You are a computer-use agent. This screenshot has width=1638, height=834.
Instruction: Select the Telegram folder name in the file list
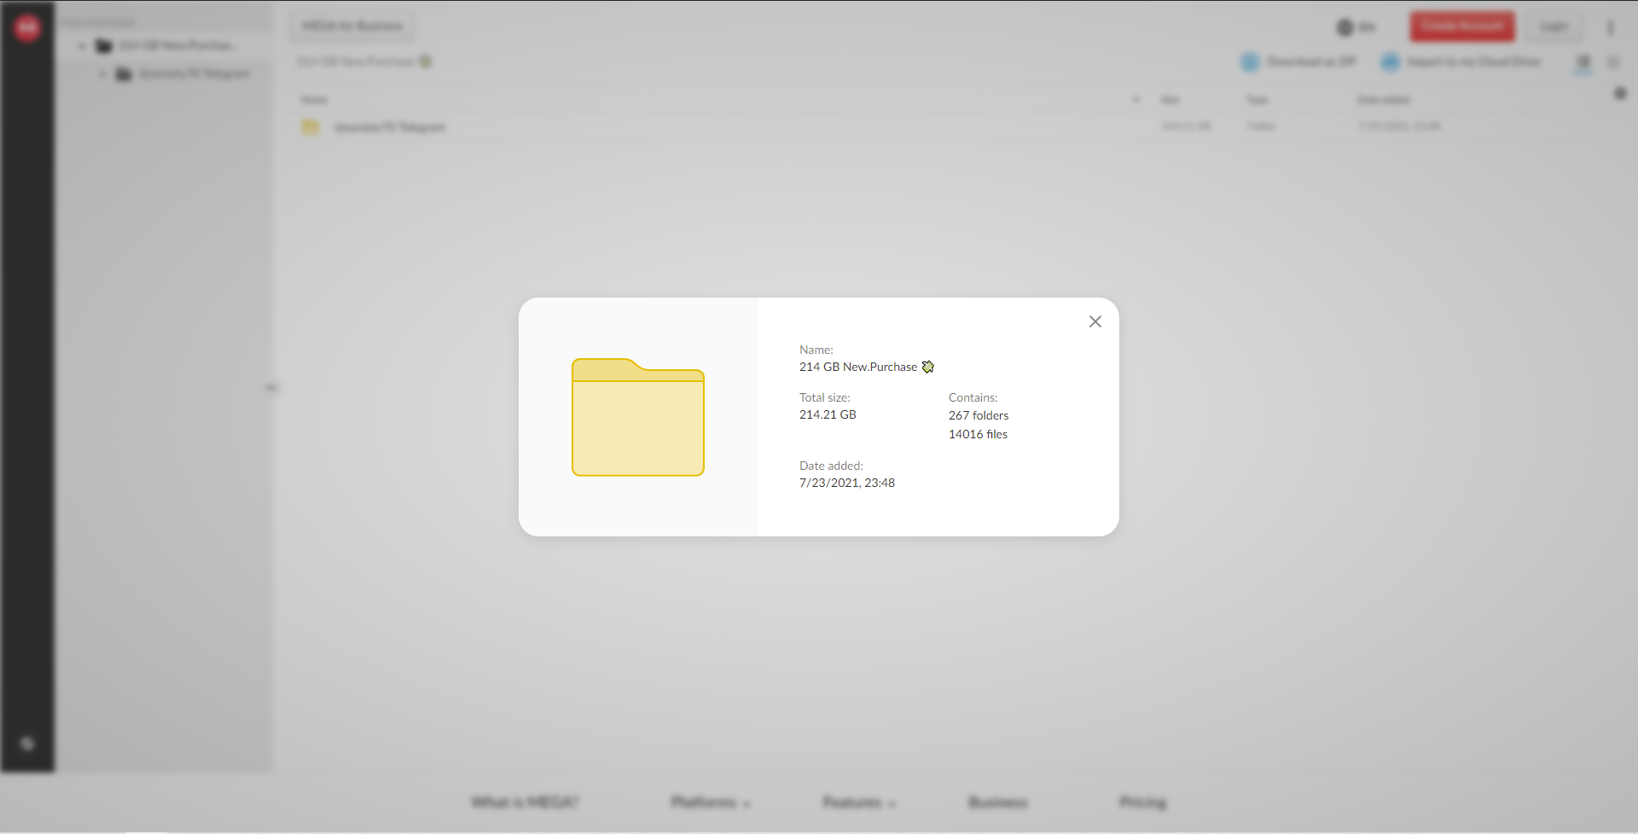tap(390, 127)
